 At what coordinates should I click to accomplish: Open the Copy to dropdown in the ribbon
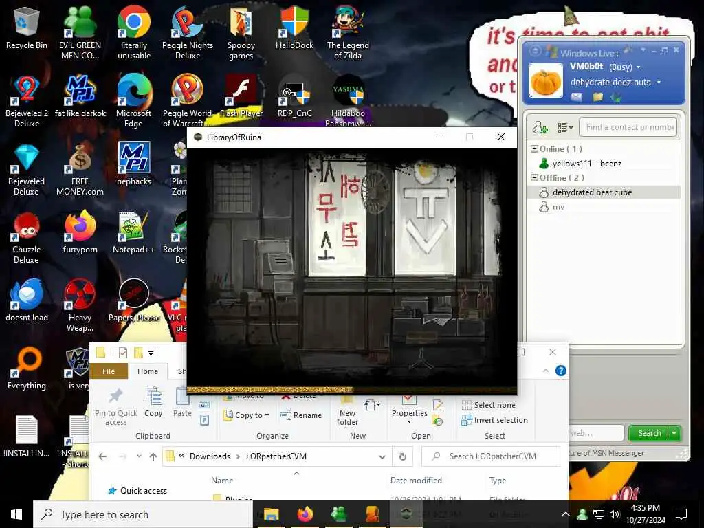(247, 415)
